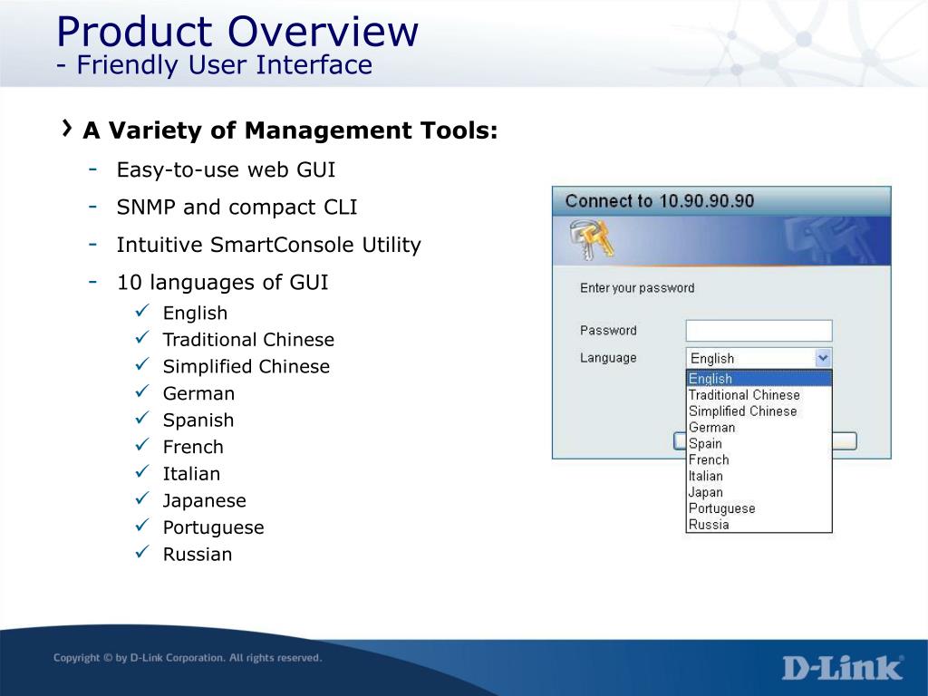928x696 pixels.
Task: Select English in the language list
Action: [759, 378]
